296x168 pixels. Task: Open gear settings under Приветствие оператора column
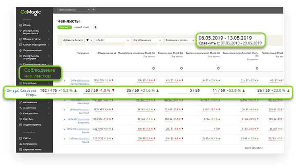coord(153,69)
